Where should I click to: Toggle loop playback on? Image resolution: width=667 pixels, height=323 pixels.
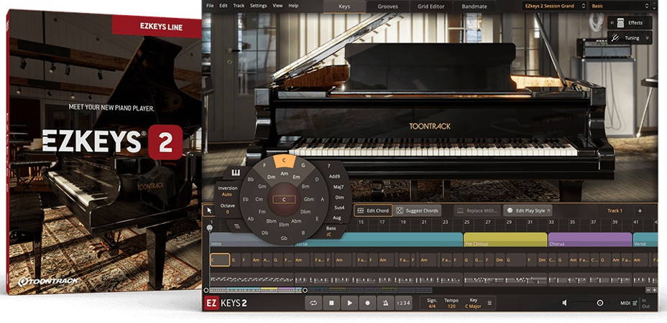point(313,303)
